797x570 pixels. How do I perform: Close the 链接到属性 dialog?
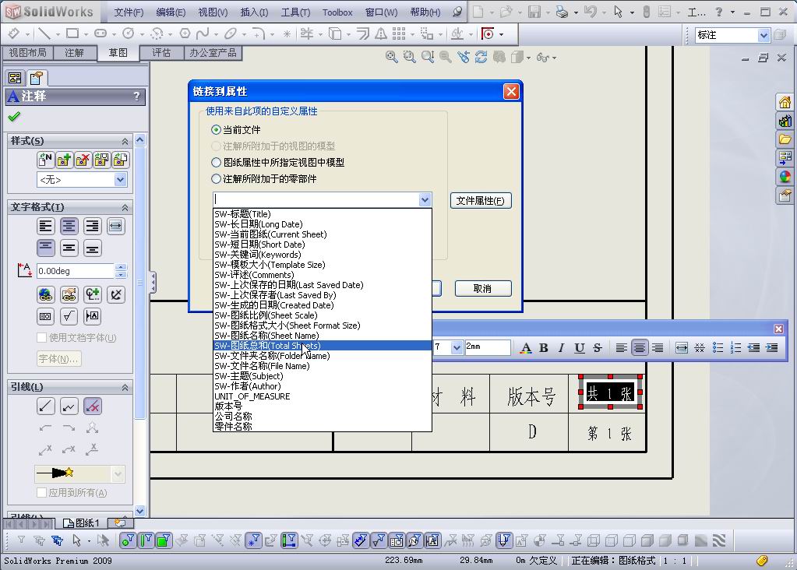(x=511, y=91)
